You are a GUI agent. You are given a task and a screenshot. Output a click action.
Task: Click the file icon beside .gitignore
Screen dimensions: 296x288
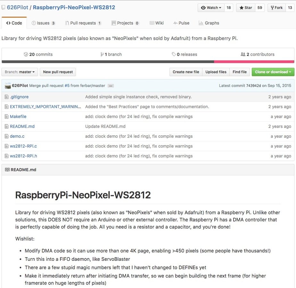(x=7, y=97)
